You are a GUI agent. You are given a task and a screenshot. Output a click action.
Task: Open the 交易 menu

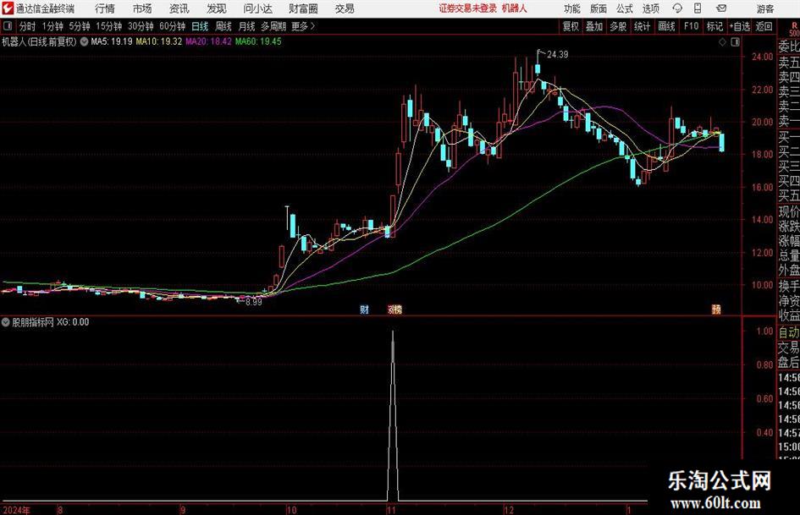345,8
